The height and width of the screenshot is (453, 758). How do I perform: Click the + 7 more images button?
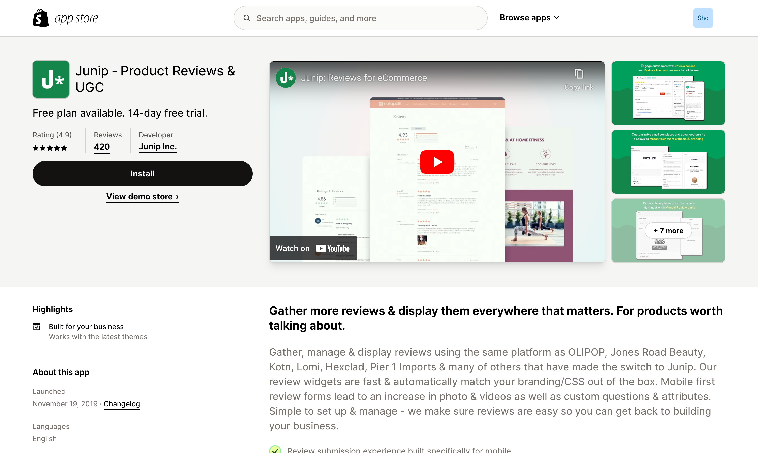coord(669,231)
